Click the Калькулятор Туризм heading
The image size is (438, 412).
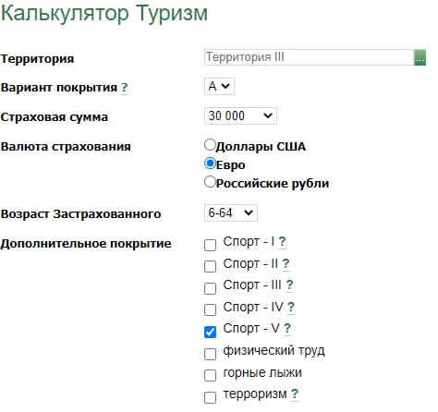pos(104,13)
